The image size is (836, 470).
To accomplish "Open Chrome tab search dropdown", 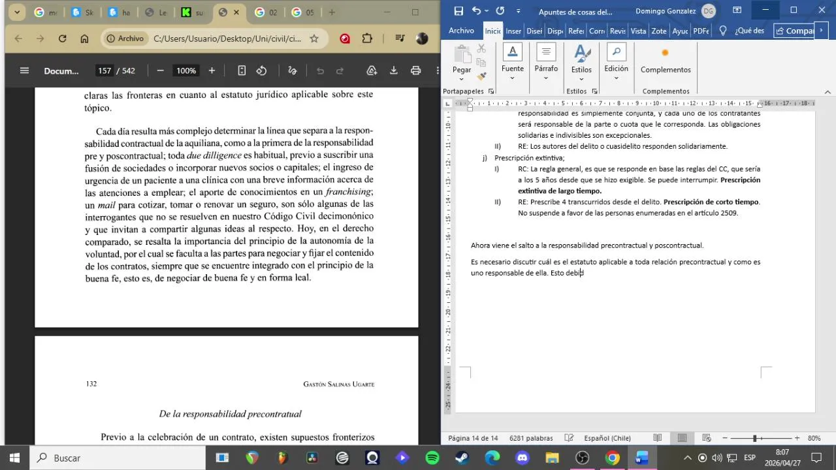I will coord(17,12).
